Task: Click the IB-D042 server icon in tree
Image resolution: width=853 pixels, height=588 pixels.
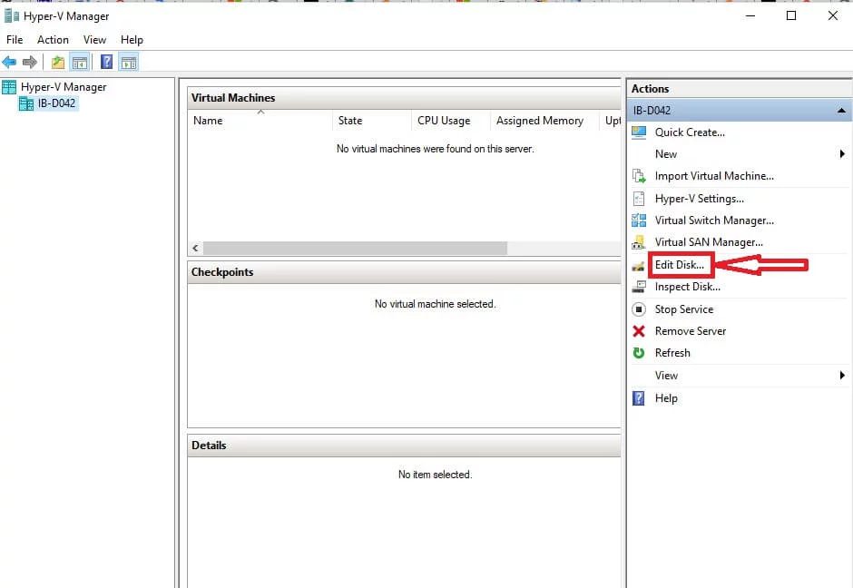Action: [x=26, y=103]
